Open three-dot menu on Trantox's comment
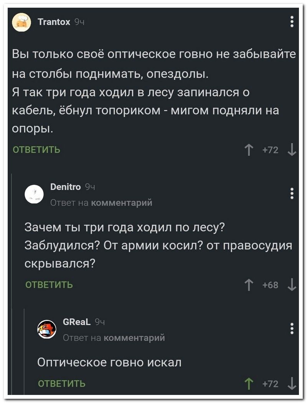This screenshot has width=307, height=403. tap(292, 22)
